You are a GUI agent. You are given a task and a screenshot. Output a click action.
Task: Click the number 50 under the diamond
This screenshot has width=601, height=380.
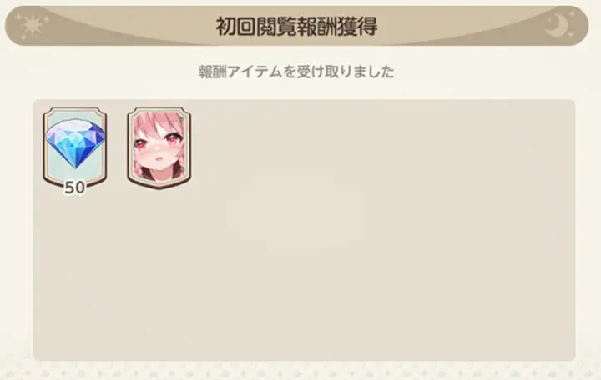tap(75, 187)
